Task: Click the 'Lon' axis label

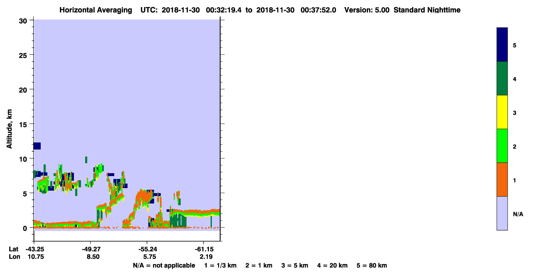Action: click(14, 257)
